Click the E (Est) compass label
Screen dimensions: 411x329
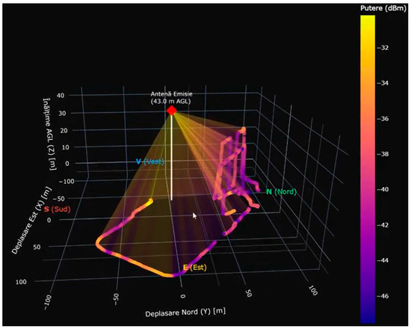(195, 268)
